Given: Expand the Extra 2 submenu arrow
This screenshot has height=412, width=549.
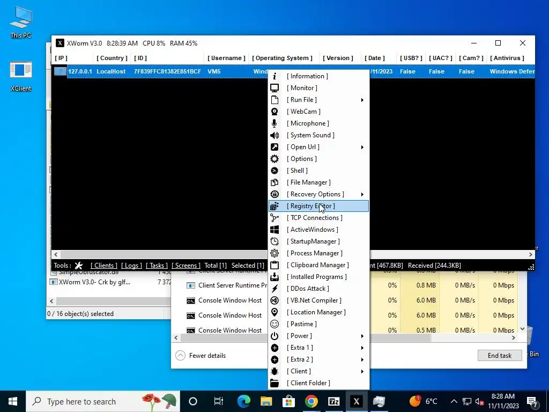Looking at the screenshot, I should click(x=362, y=360).
